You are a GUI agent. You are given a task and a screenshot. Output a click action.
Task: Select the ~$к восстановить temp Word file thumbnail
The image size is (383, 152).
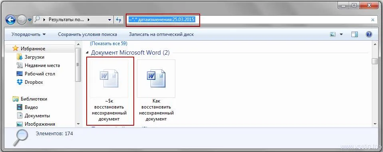pos(109,78)
